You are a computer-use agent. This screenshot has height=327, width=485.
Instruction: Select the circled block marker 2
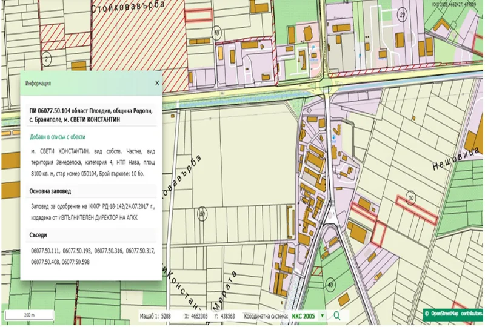point(47,59)
